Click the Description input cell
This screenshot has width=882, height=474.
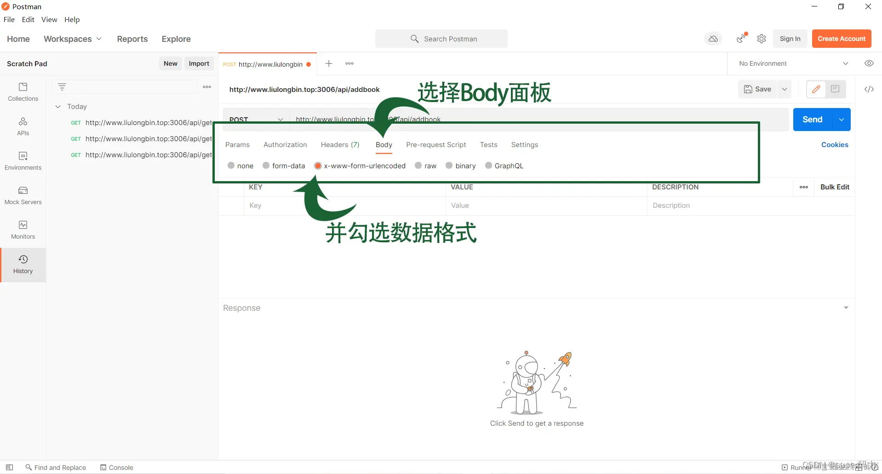pos(750,206)
